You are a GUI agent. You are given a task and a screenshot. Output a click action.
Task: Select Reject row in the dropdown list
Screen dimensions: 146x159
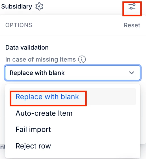click(x=33, y=146)
